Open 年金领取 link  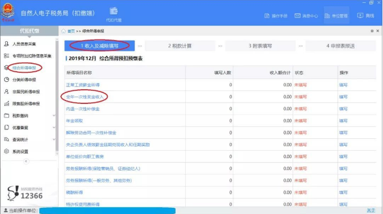coord(75,121)
